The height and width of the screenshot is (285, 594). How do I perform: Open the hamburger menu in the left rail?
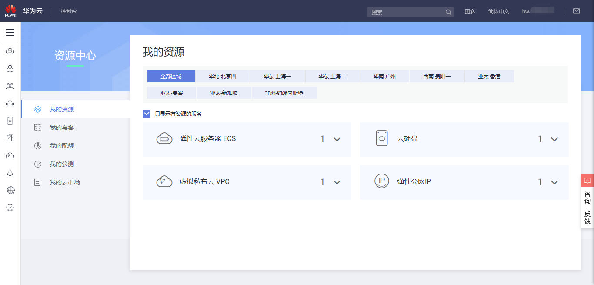[x=10, y=32]
